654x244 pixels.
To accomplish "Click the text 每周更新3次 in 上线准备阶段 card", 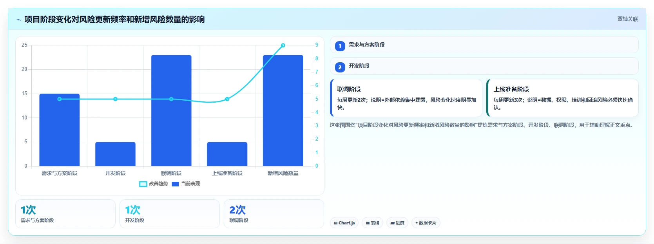I will (x=509, y=100).
